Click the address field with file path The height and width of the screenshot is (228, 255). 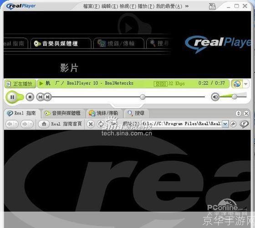(182, 124)
